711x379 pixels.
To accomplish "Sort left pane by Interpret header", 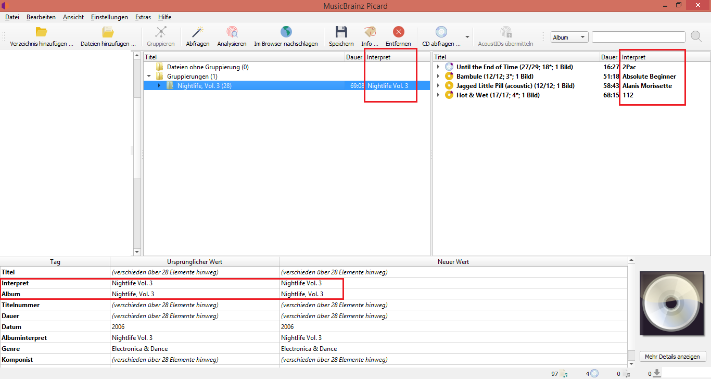I will 397,57.
